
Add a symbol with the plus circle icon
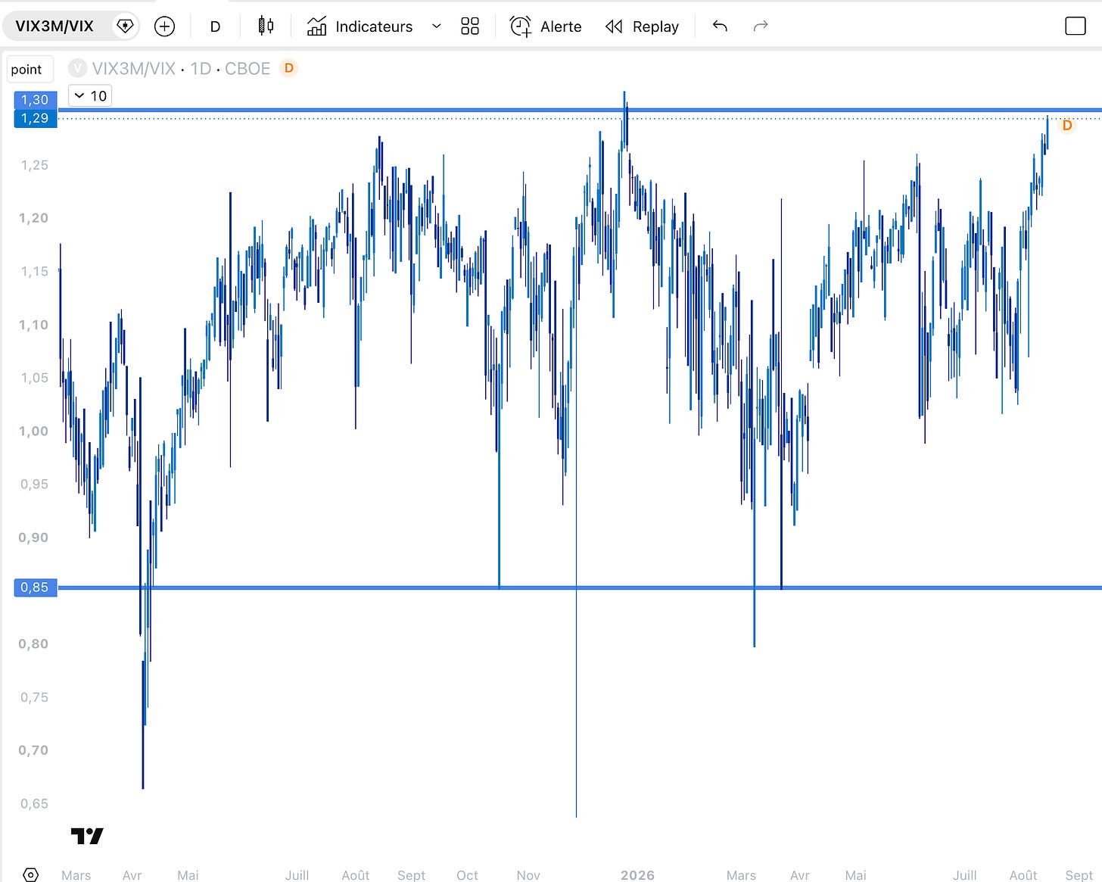point(164,26)
